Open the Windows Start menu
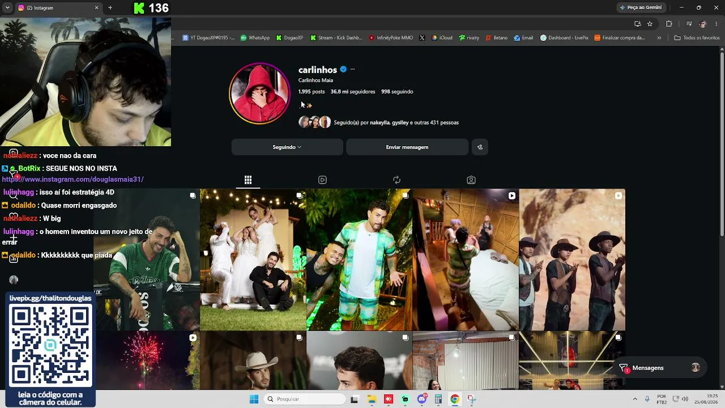Screen dimensions: 725x408 click(x=254, y=399)
